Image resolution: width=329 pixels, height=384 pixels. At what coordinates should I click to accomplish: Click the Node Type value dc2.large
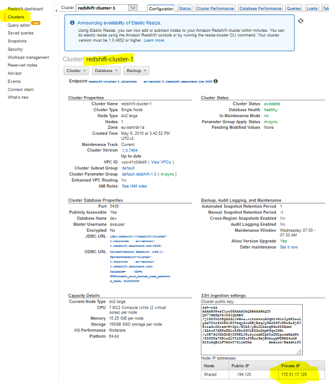(129, 115)
